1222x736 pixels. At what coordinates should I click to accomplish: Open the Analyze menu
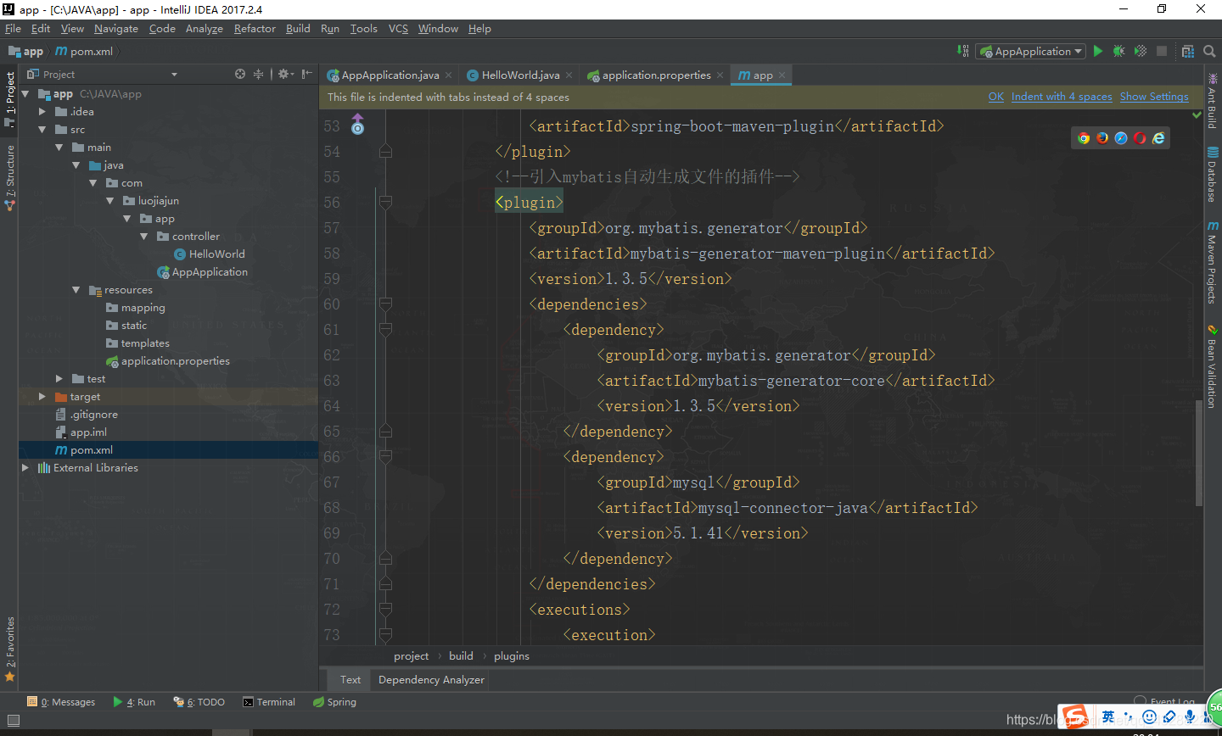pyautogui.click(x=205, y=28)
